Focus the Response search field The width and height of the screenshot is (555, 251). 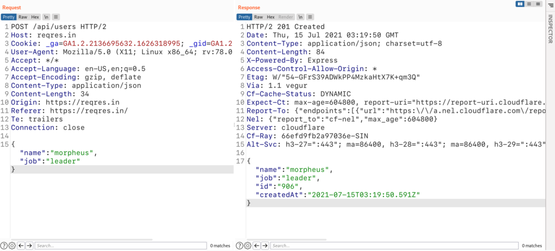[394, 246]
